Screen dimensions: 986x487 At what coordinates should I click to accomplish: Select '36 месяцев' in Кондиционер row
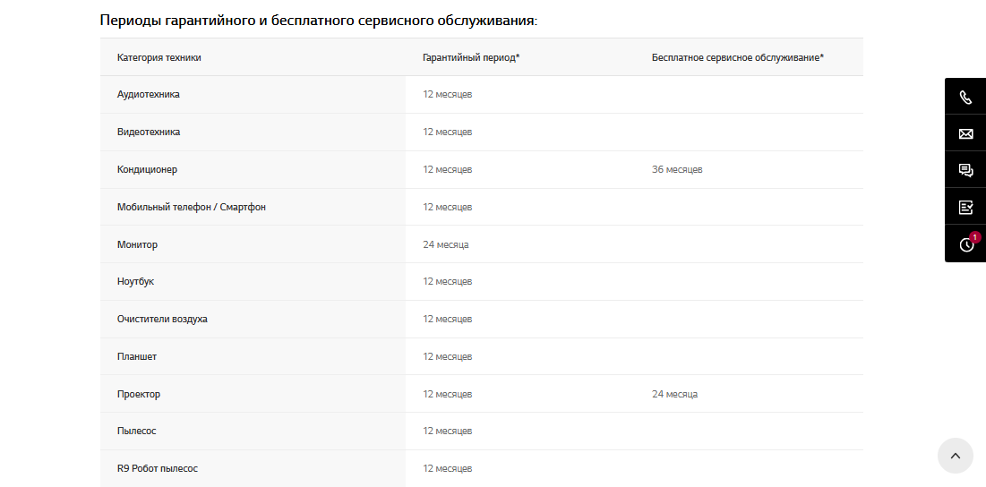(677, 170)
